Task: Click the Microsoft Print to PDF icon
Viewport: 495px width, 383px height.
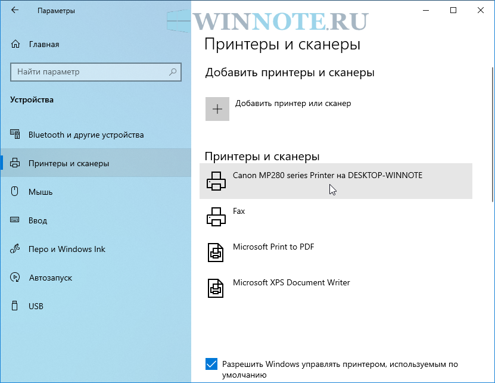Action: click(216, 252)
